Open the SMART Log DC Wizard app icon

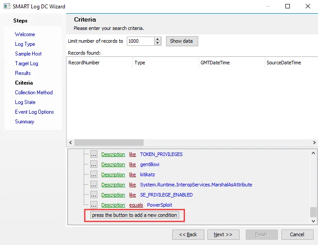7,6
